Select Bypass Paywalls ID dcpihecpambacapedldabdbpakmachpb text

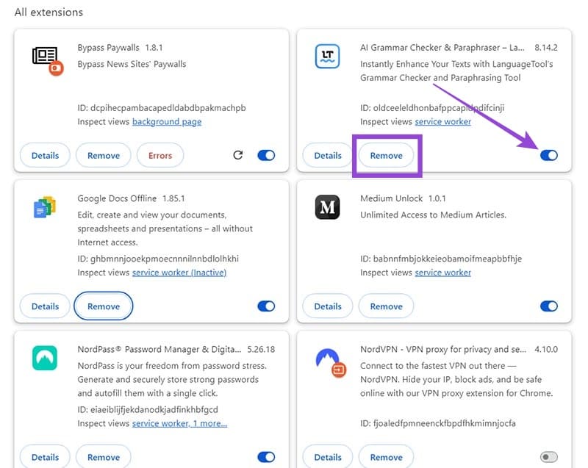(162, 108)
